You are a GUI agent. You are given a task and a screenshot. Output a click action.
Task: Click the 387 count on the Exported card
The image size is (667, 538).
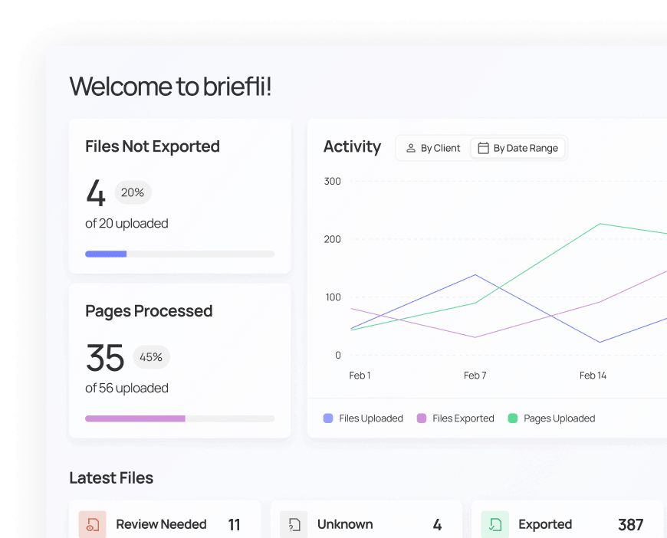click(x=630, y=524)
